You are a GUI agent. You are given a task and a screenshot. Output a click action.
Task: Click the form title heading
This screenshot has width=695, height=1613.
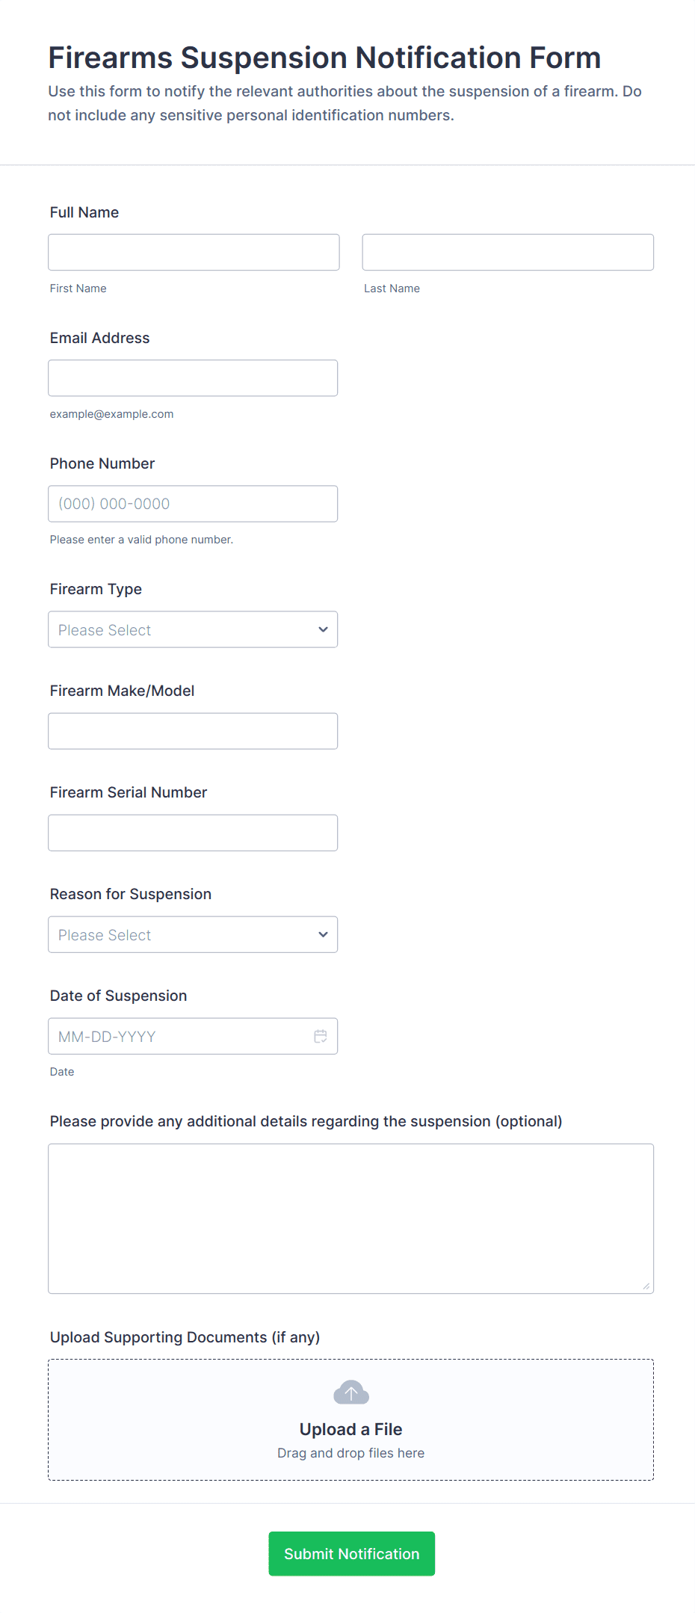(324, 58)
